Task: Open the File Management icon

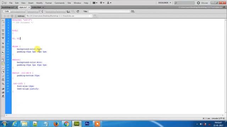Action: pos(133,11)
